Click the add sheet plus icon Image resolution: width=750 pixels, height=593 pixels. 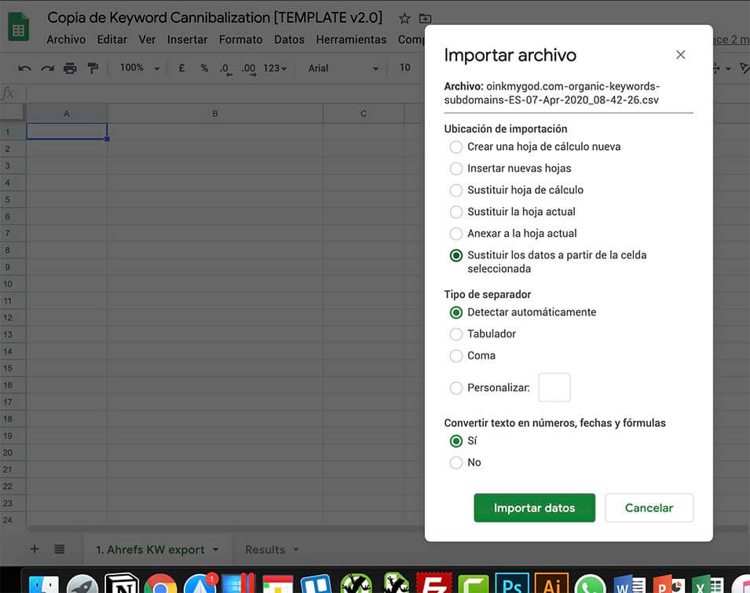coord(34,549)
